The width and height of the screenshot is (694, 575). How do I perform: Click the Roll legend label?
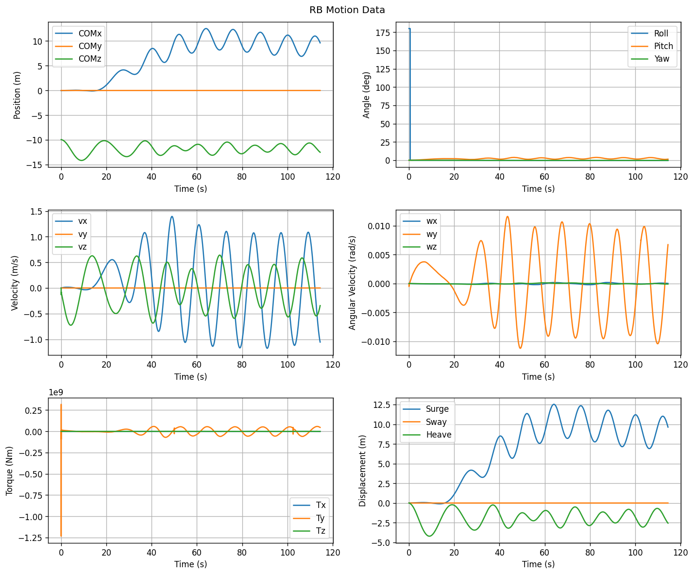(661, 34)
